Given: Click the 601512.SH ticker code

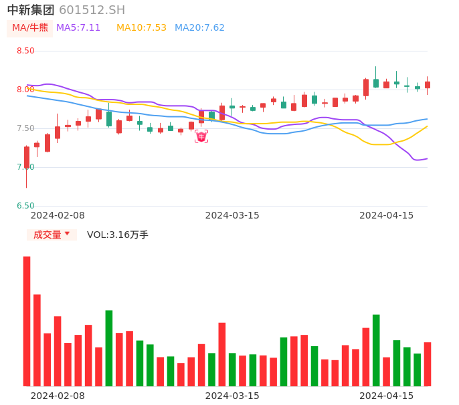Looking at the screenshot, I should click(x=92, y=10).
